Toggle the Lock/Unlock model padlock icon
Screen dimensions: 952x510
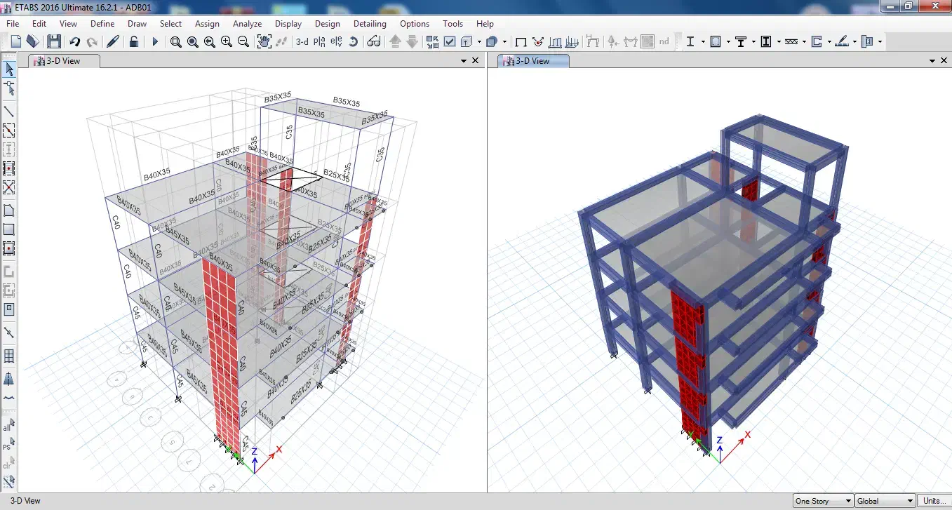click(x=133, y=41)
